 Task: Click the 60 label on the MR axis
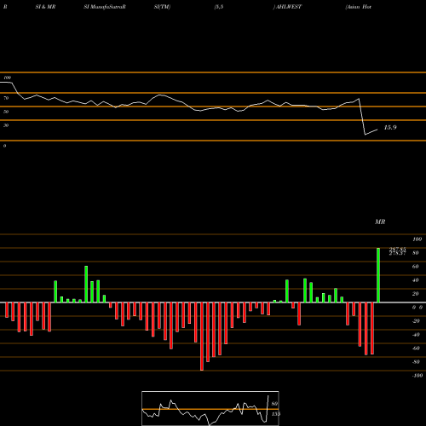point(415,267)
